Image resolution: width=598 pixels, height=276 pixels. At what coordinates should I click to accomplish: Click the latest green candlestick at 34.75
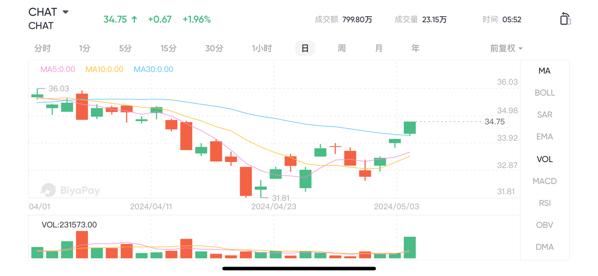coord(410,128)
